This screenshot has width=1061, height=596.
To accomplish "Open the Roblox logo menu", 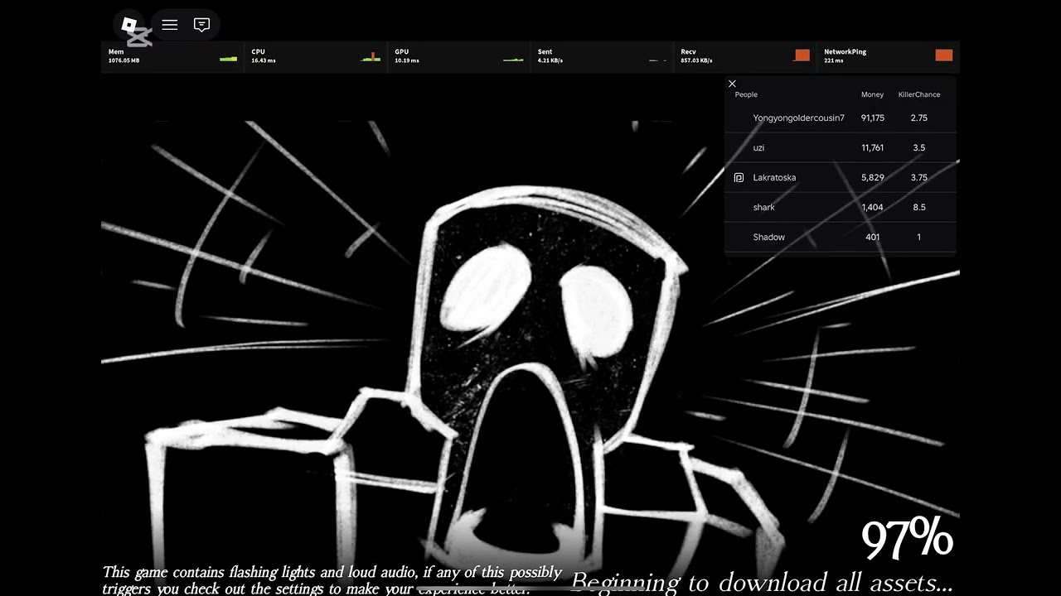I will click(x=129, y=25).
